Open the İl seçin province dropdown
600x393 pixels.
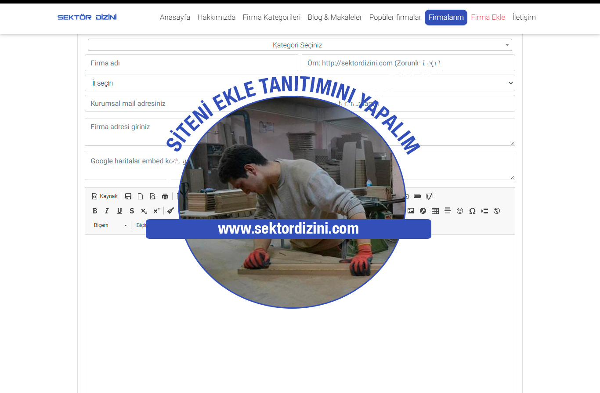coord(300,83)
